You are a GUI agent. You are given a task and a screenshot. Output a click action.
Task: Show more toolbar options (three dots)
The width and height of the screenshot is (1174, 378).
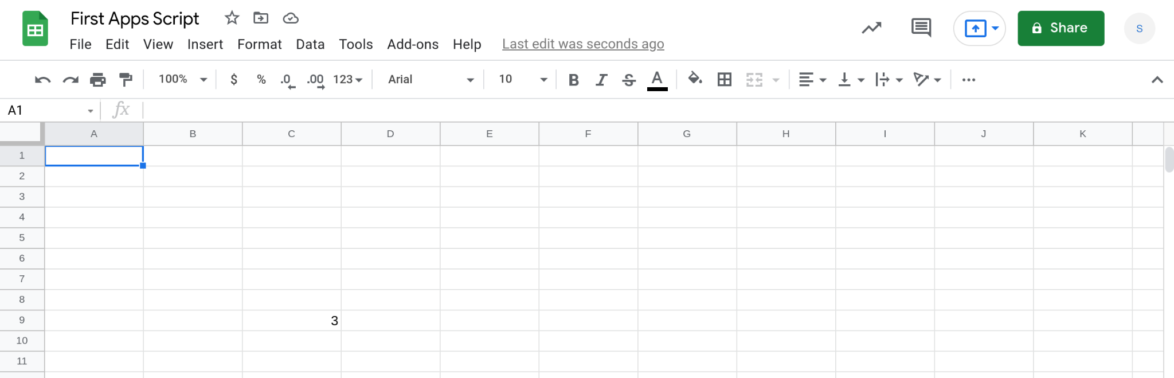(969, 80)
